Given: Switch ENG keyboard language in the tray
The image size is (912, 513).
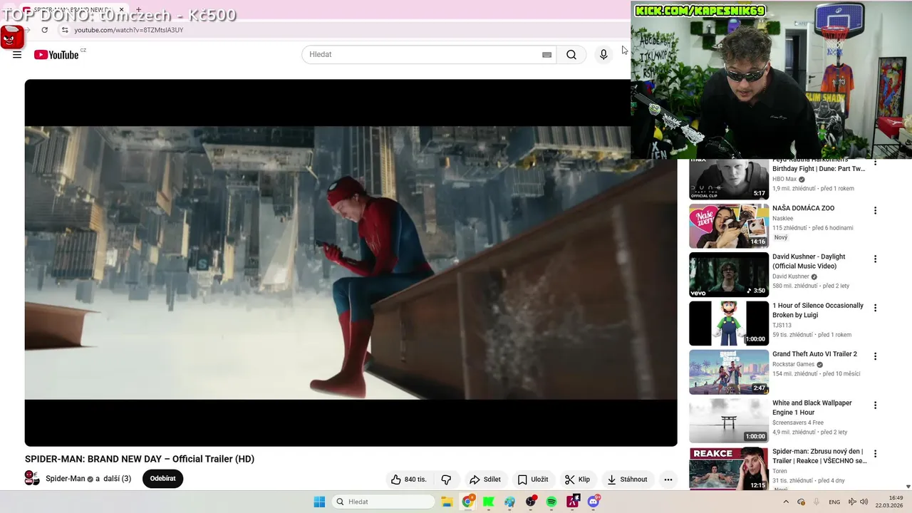Looking at the screenshot, I should 834,502.
